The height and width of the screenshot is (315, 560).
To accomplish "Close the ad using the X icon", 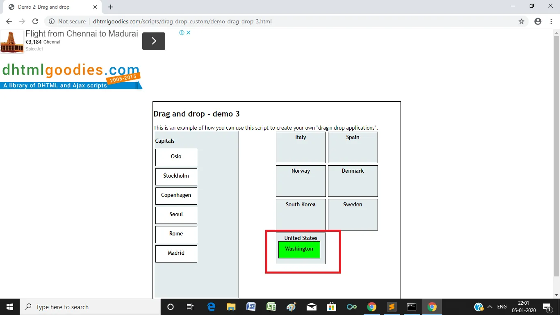I will click(189, 33).
